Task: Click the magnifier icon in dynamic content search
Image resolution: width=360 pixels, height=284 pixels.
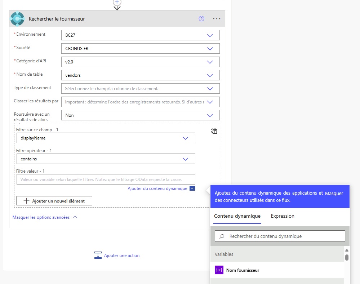Action: pyautogui.click(x=222, y=236)
